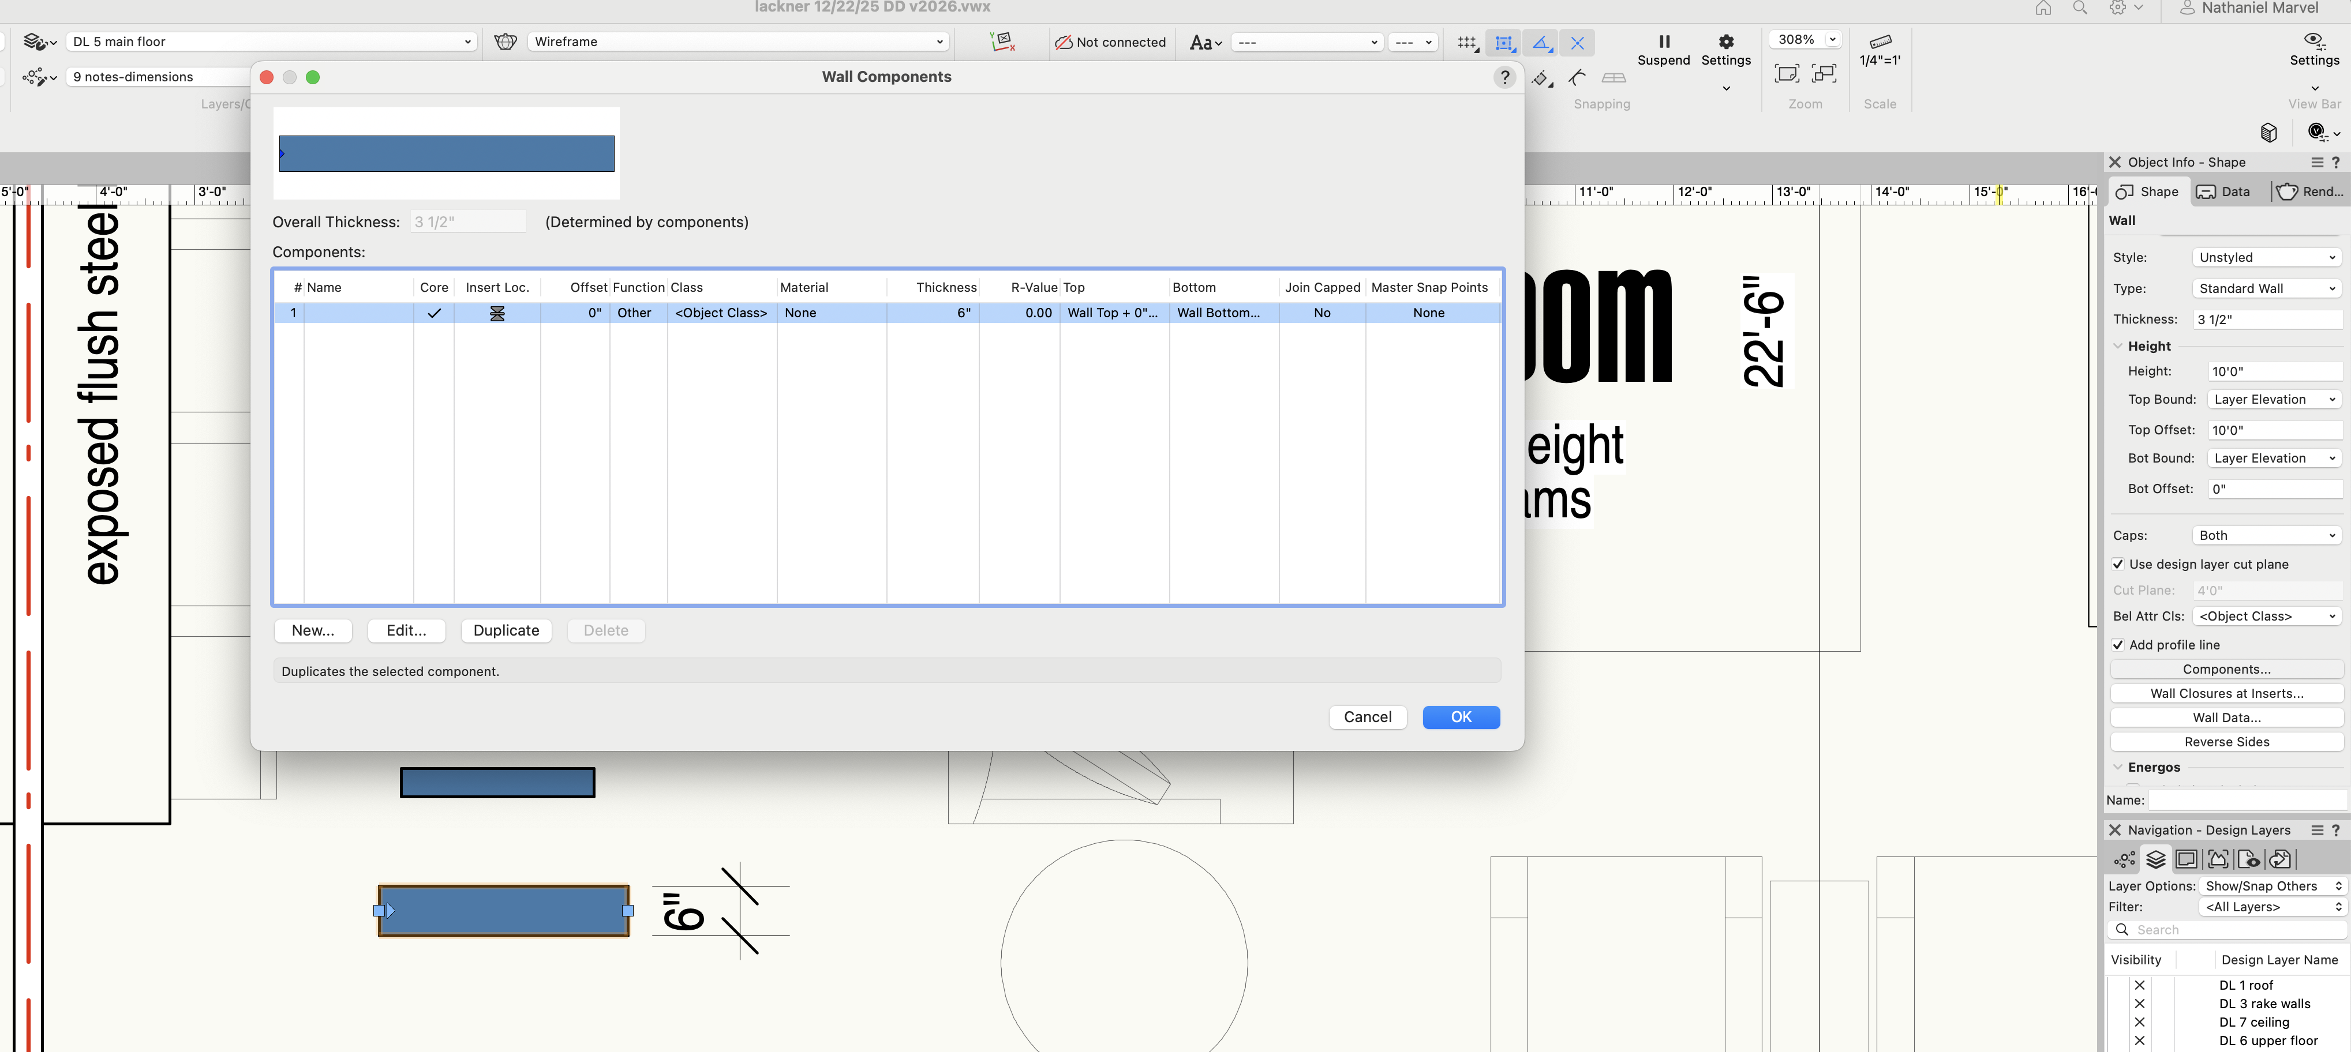
Task: Click Fit to Page Area zoom icon
Action: pos(1786,74)
